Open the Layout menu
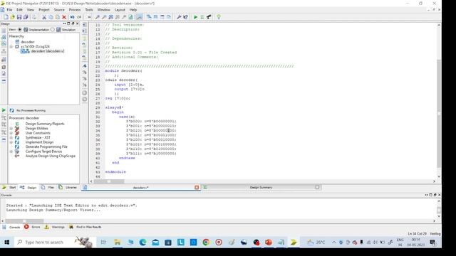 tap(120, 10)
